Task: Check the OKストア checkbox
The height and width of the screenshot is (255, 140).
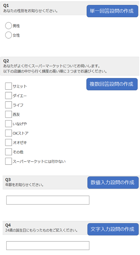Action: [8, 133]
